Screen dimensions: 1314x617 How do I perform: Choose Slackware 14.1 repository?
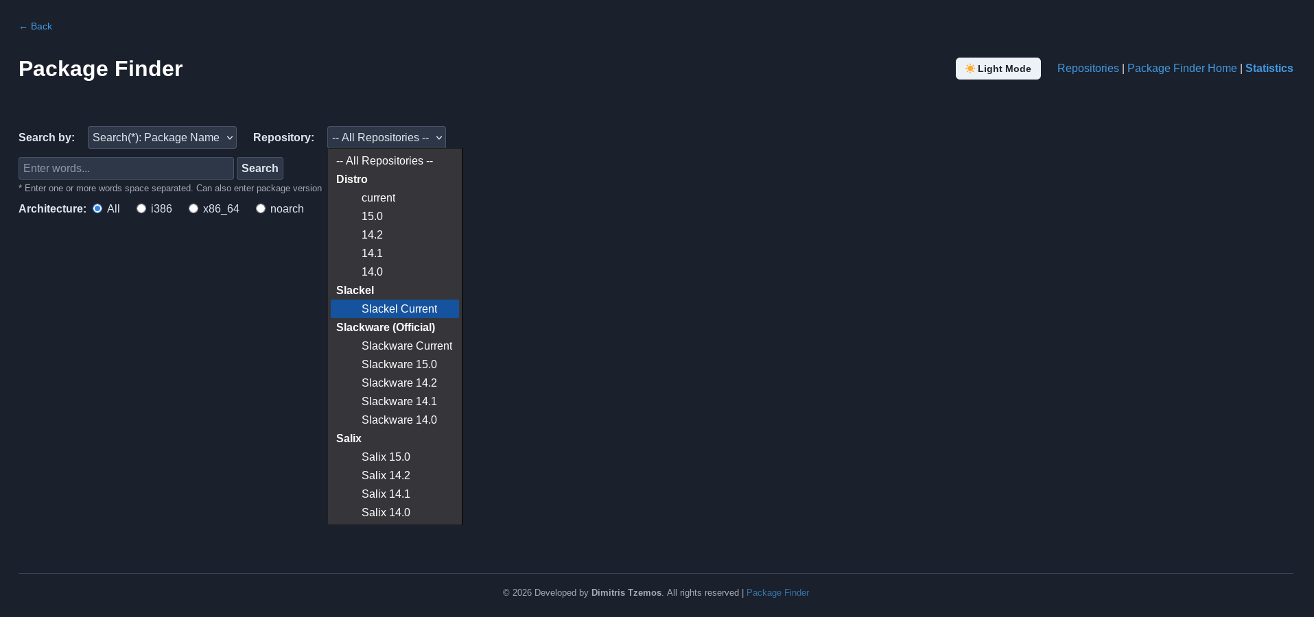[x=395, y=402]
